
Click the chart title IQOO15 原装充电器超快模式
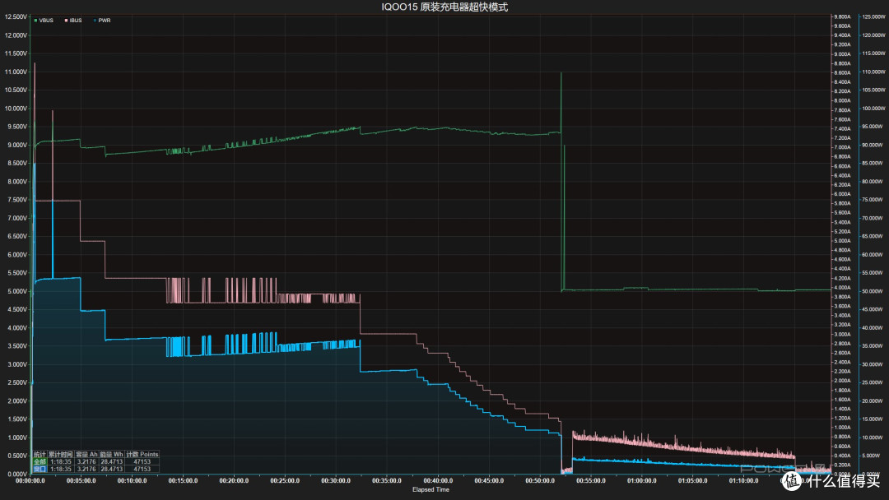pos(444,7)
